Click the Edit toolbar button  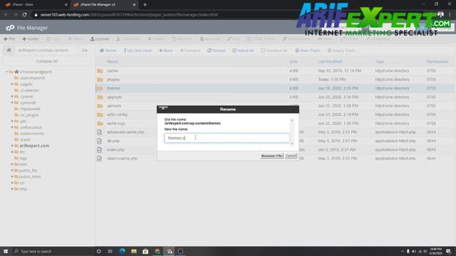[x=233, y=38]
